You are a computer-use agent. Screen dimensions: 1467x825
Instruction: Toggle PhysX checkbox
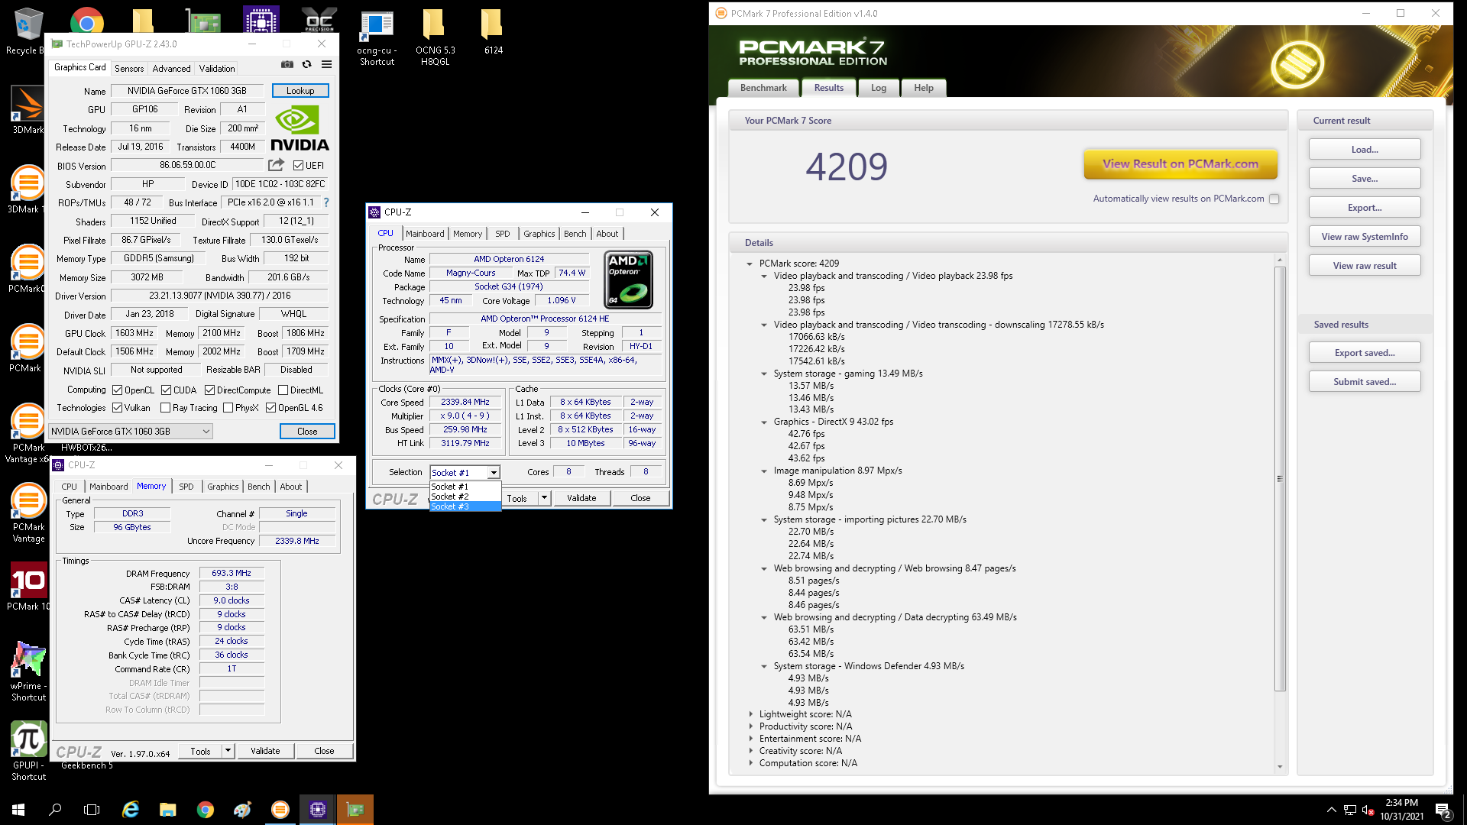[228, 408]
